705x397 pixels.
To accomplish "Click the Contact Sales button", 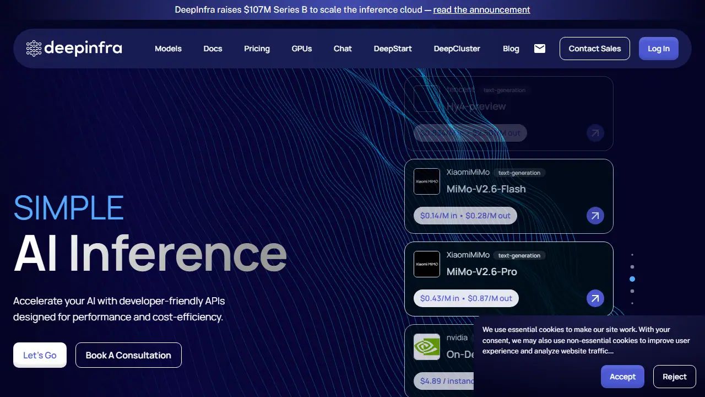I will pyautogui.click(x=595, y=49).
